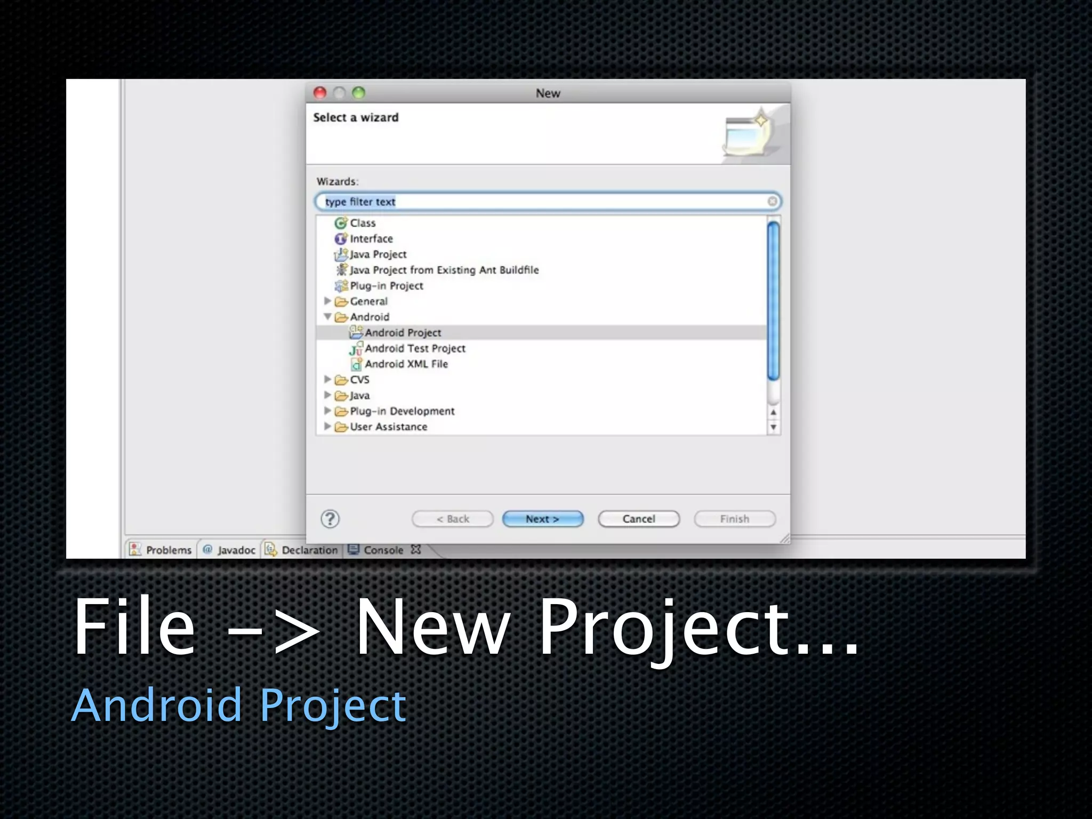This screenshot has width=1092, height=819.
Task: Click the green zoom window button
Action: (x=359, y=93)
